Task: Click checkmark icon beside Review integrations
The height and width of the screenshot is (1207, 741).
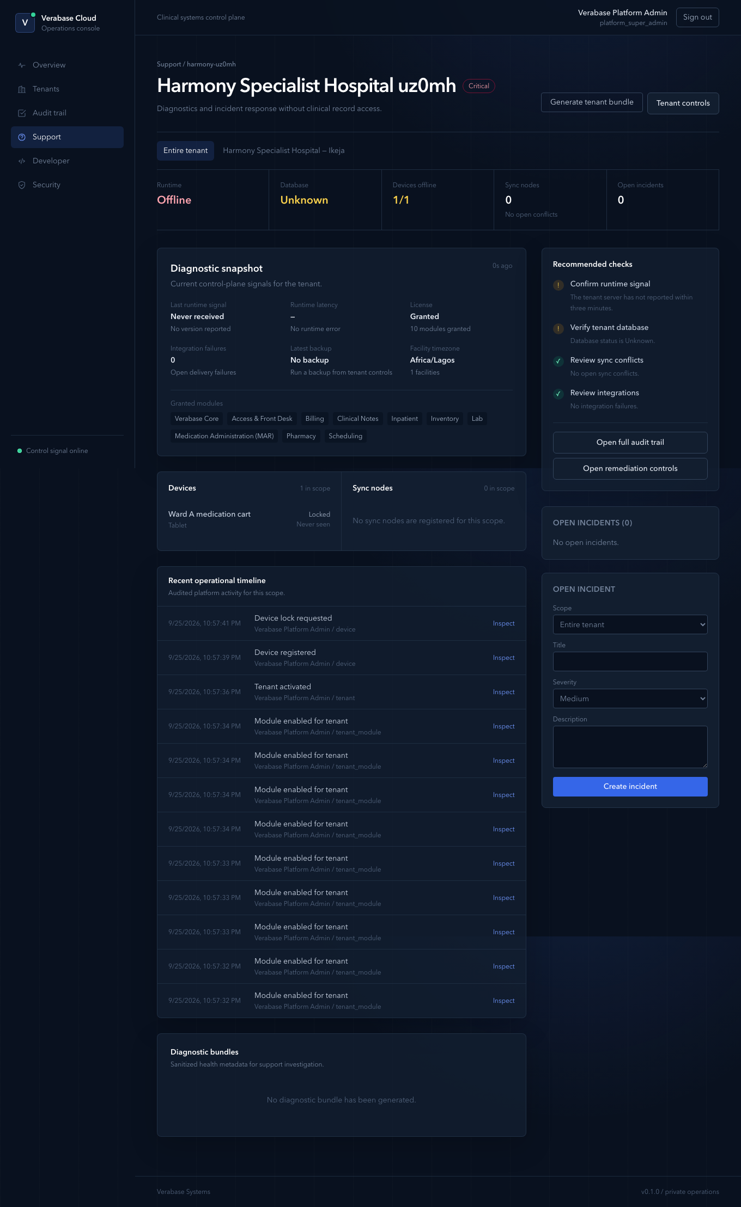Action: coord(558,394)
